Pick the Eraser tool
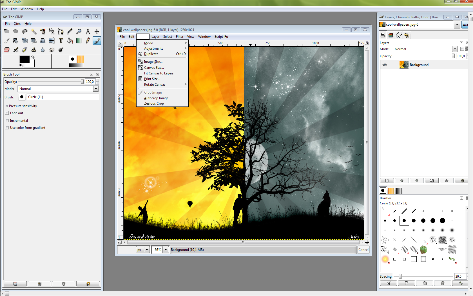The width and height of the screenshot is (473, 296). point(7,50)
